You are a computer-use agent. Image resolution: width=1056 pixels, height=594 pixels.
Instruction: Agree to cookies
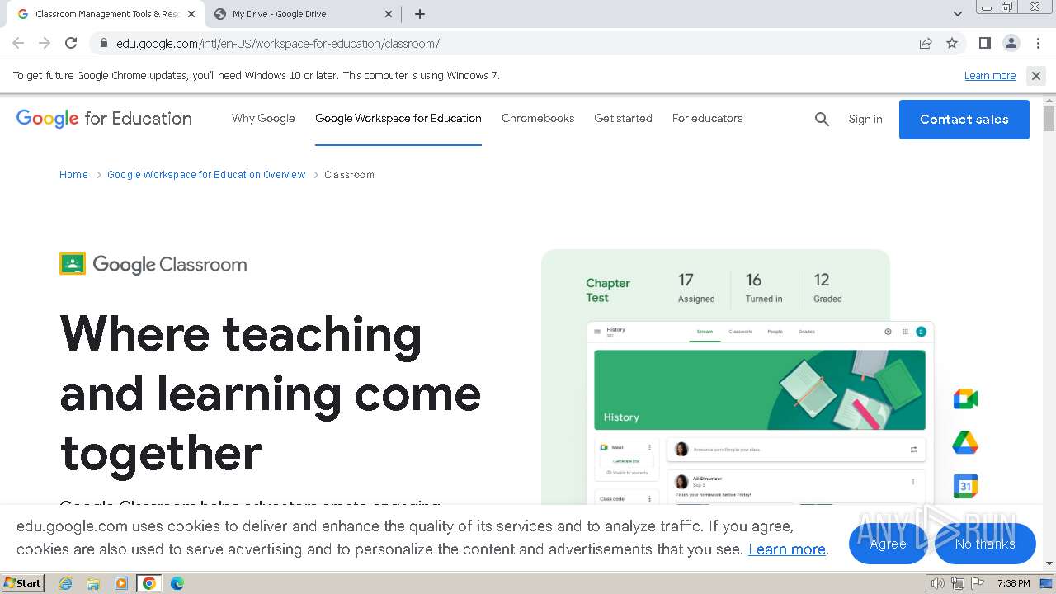click(x=889, y=544)
